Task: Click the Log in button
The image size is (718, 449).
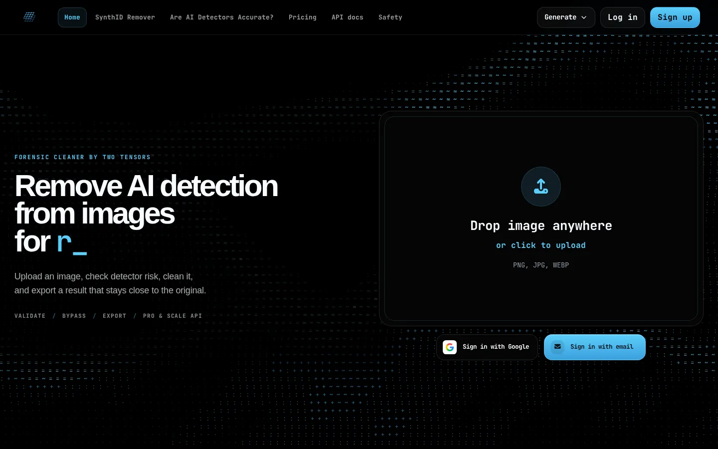Action: [623, 17]
